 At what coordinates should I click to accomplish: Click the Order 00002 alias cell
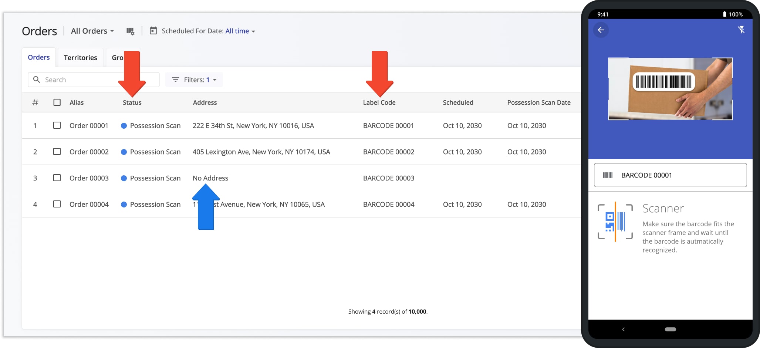tap(89, 152)
